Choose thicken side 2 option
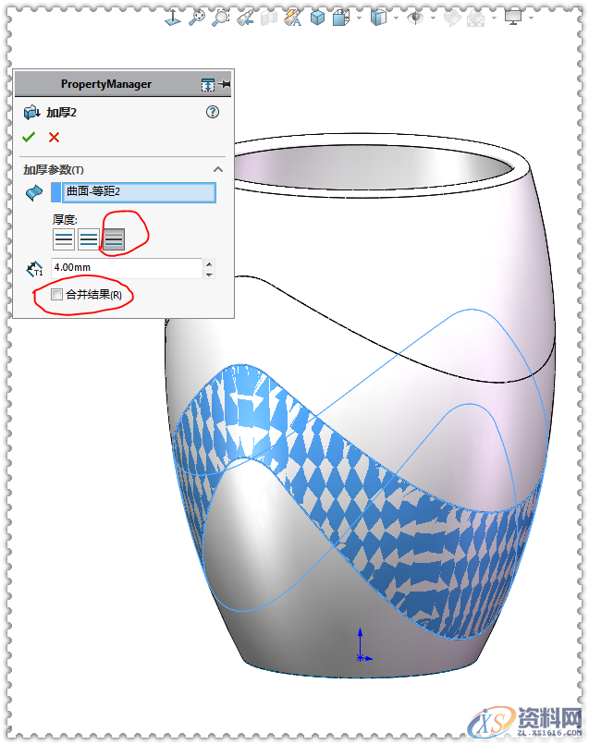Viewport: 589px width, 745px height. [114, 239]
